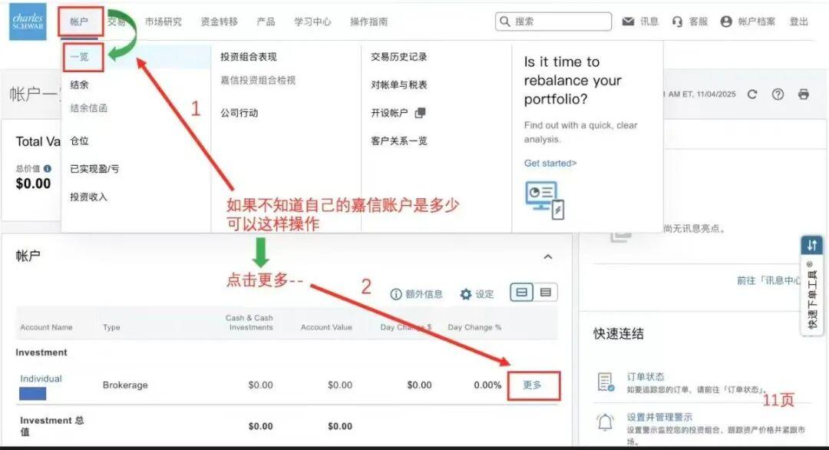Click the Get started> link
The width and height of the screenshot is (829, 450).
click(550, 163)
